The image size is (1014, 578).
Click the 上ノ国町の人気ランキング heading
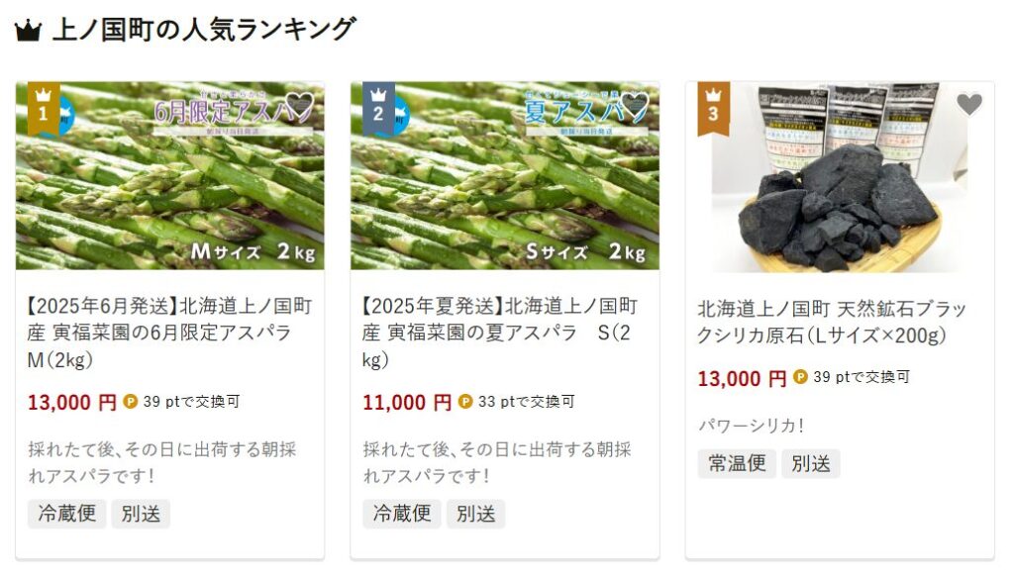204,31
